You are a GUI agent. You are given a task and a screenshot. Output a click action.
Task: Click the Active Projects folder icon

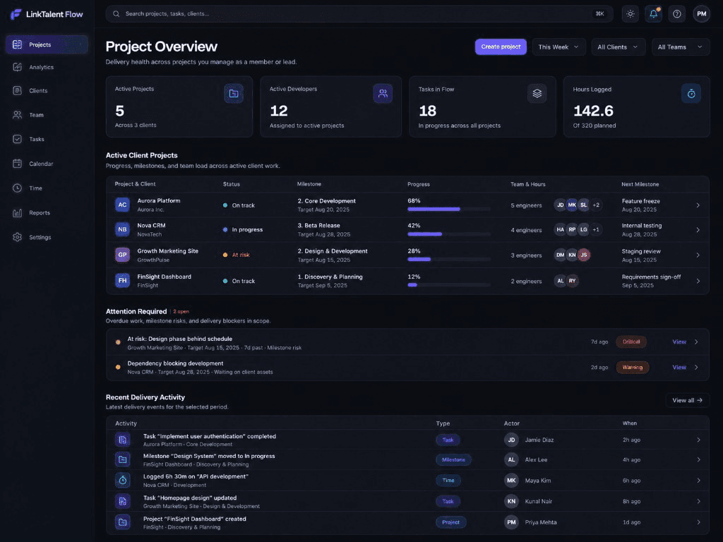coord(234,94)
